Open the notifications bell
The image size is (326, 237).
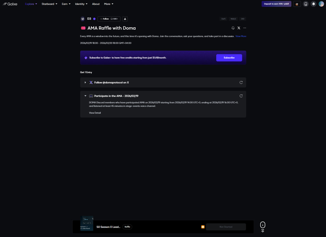[x=314, y=4]
